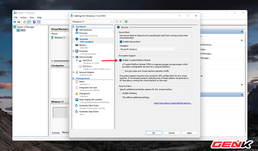Open Help menu in Hyper-V Manager
The width and height of the screenshot is (258, 151).
(39, 17)
